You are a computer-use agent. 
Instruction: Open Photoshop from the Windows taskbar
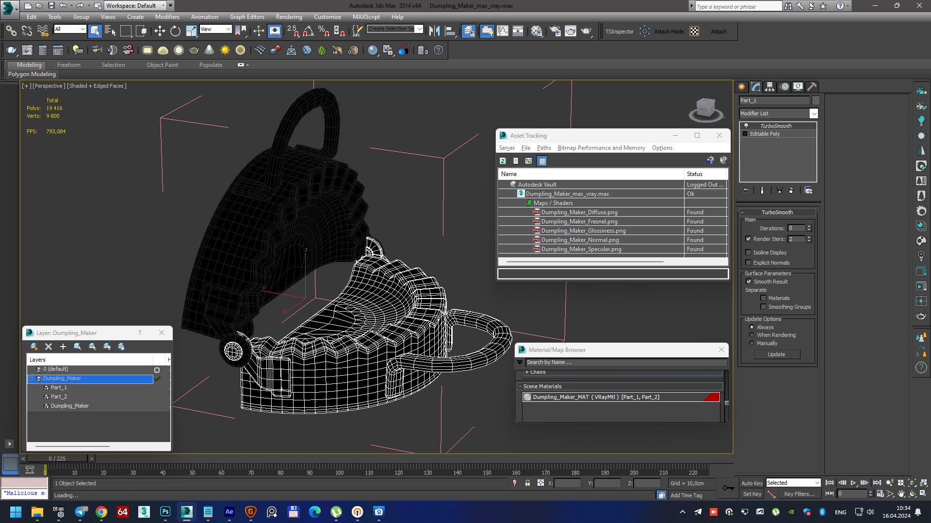(x=165, y=512)
